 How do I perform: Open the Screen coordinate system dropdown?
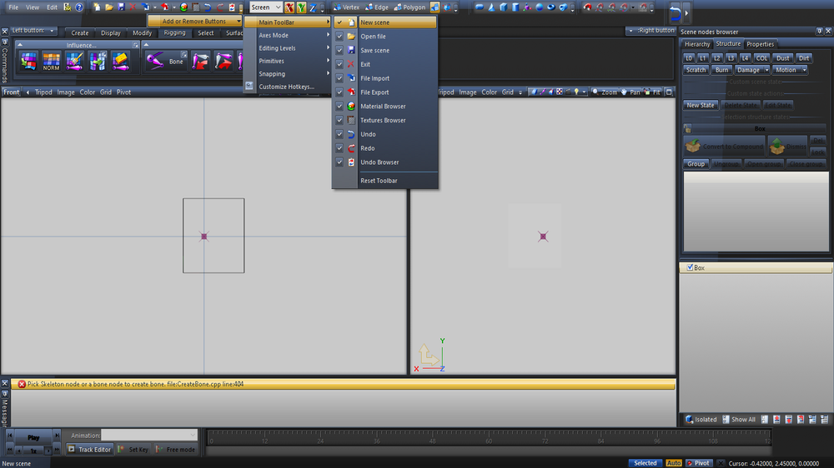click(266, 7)
